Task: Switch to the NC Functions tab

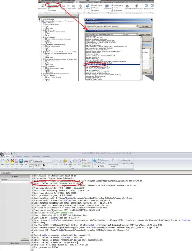Action: pyautogui.click(x=17, y=156)
